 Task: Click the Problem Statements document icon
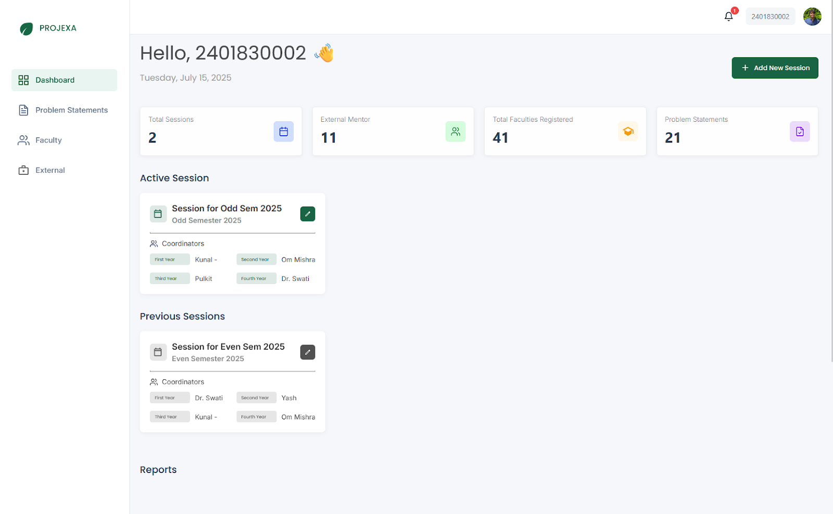pos(799,132)
